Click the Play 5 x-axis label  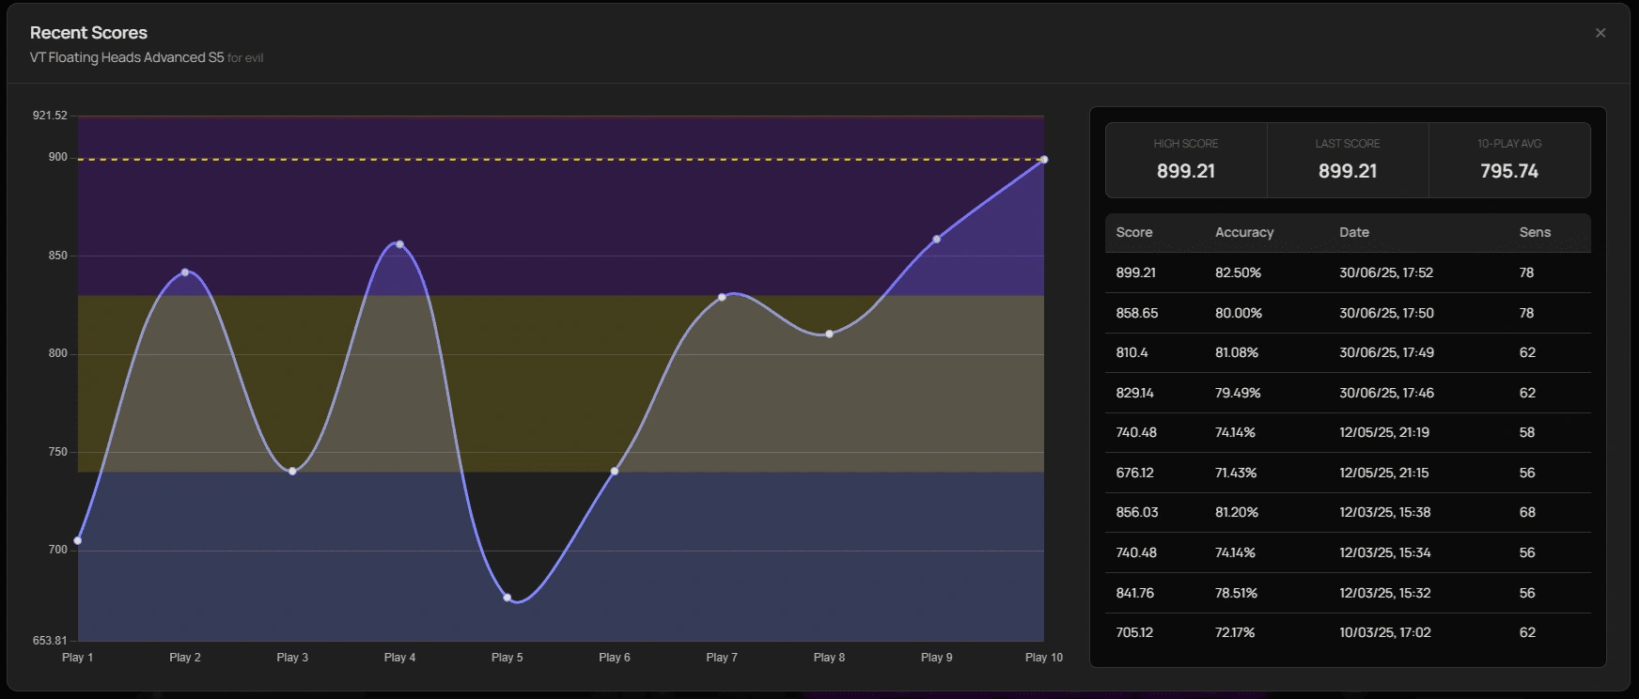click(x=507, y=658)
